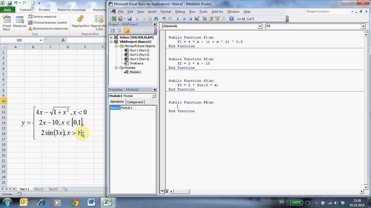Switch to Alphabetic tab in Properties
Screen dimensions: 371x208
(117, 102)
